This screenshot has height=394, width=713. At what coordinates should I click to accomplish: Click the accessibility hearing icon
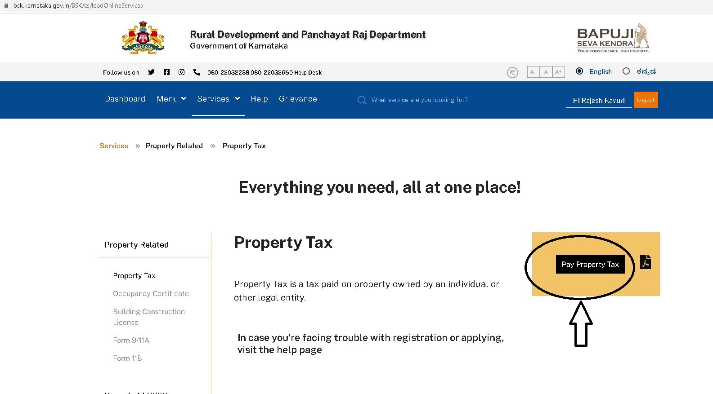(x=512, y=72)
